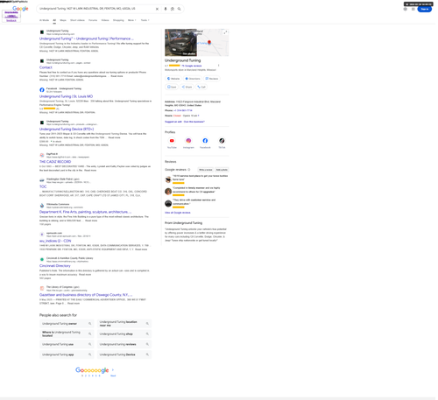The image size is (438, 400).
Task: Select 'Underground Tuning Device' related search
Action: [124, 354]
